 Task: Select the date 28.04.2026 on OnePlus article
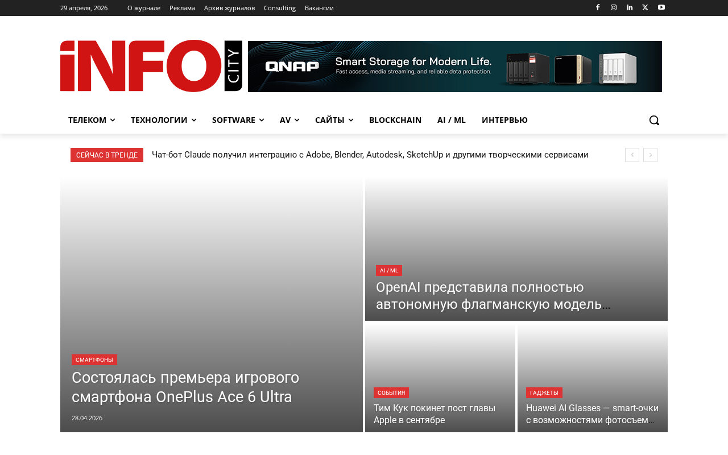[x=87, y=418]
